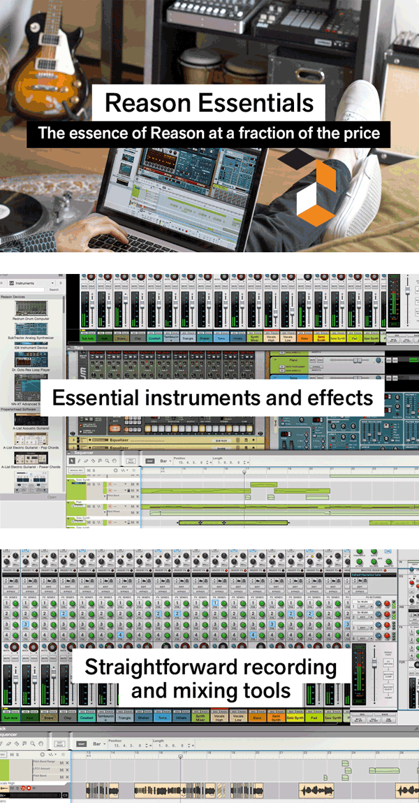Select the Saw Synth clip in upper sequencer
Viewport: 419px width, 803px height.
point(234,522)
